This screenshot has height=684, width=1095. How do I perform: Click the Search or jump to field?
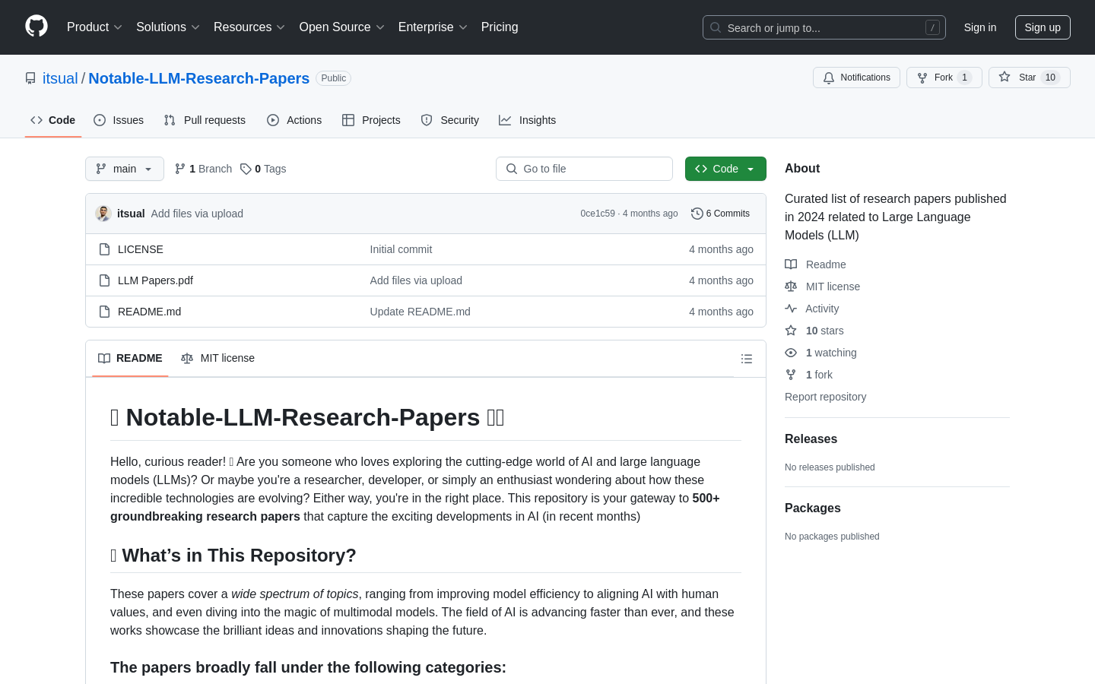tap(824, 27)
